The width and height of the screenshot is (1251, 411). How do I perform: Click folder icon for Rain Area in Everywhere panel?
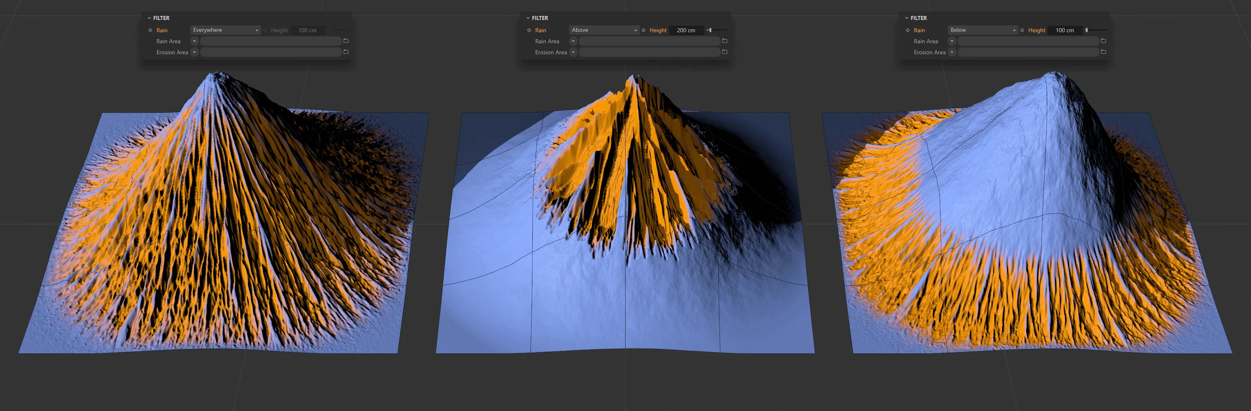click(x=346, y=41)
